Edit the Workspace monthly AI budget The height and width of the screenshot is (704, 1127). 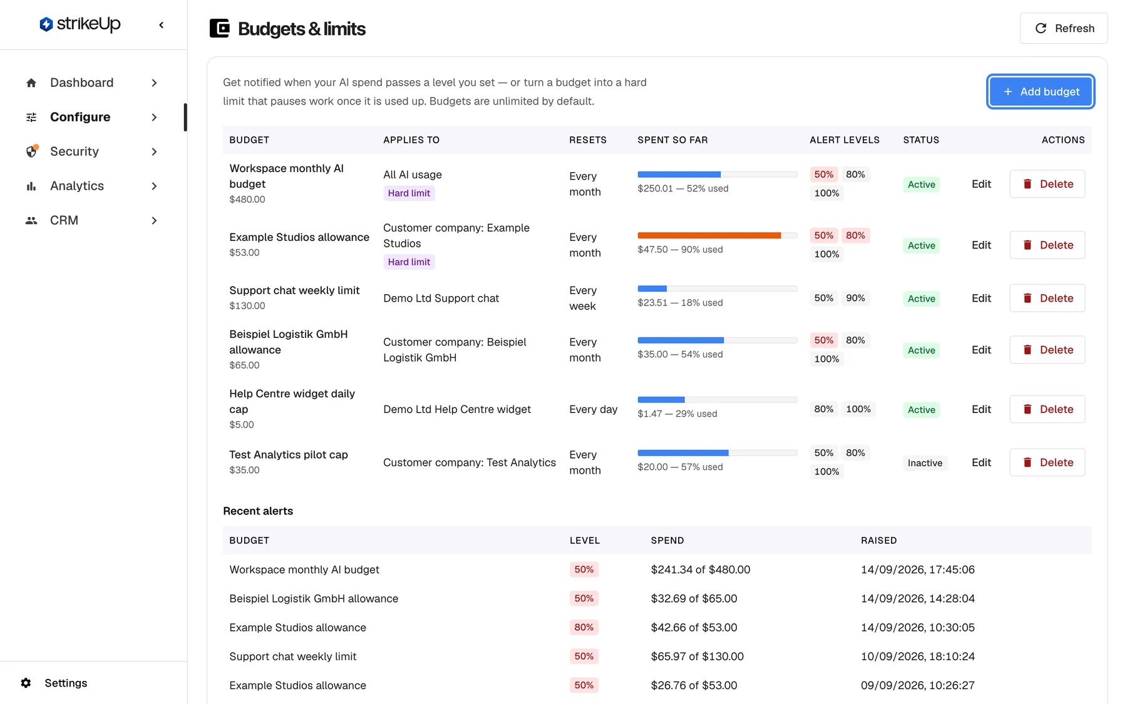click(981, 184)
